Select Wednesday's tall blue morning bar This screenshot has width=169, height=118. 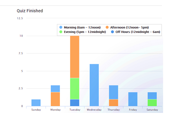click(x=94, y=85)
